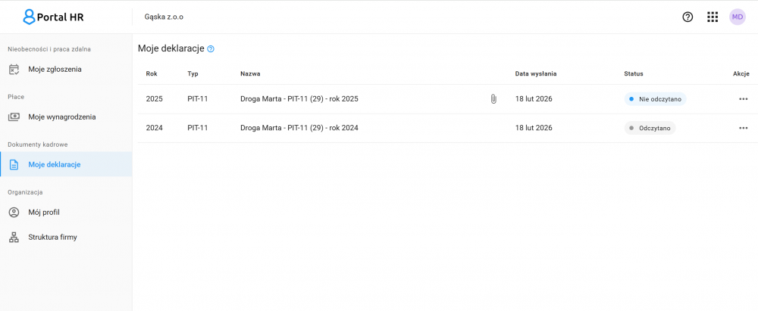
Task: Sort by Data wysłania column header
Action: point(536,73)
